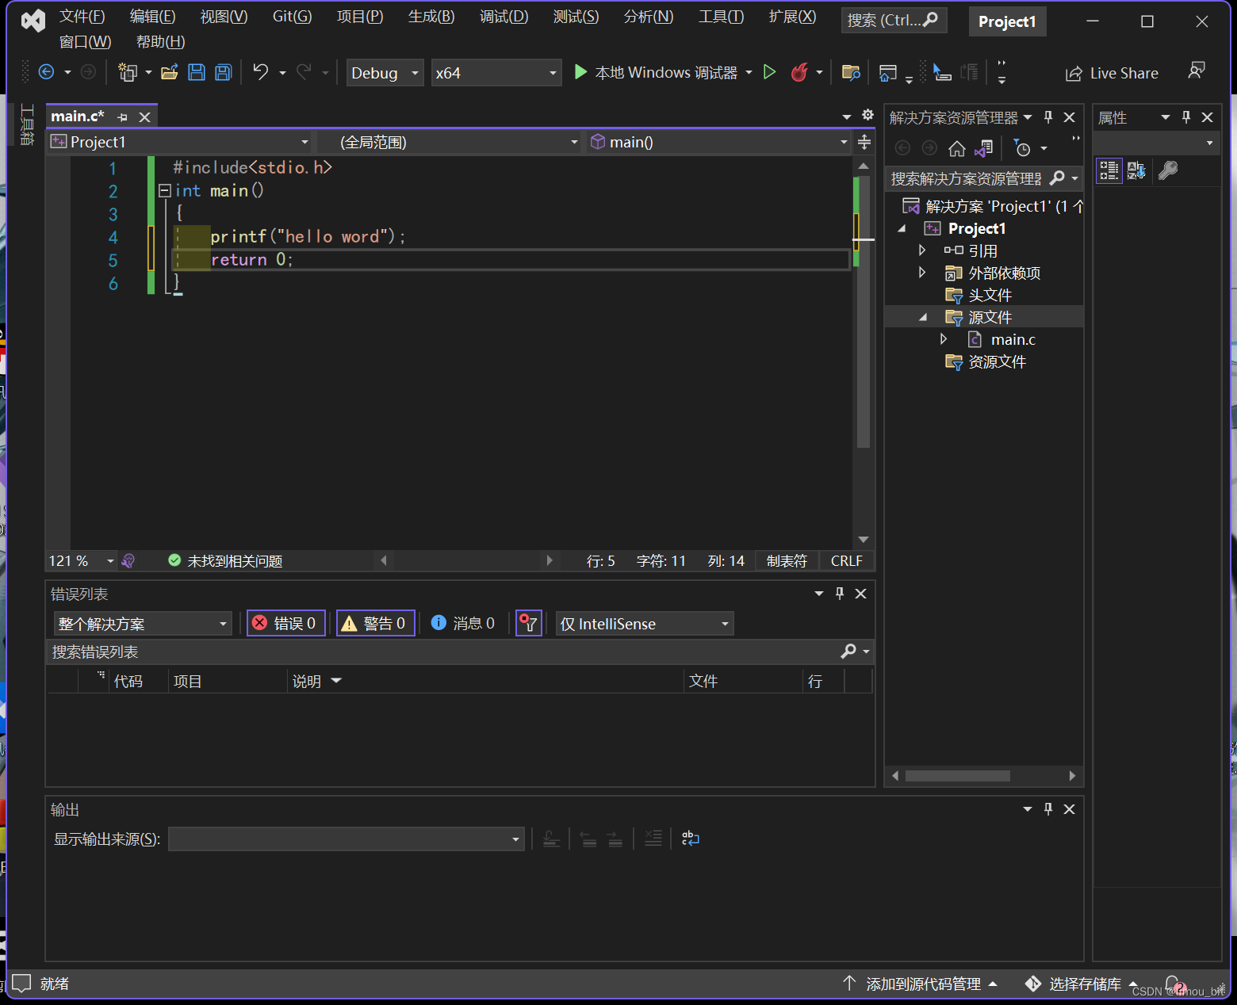Click the Live Share button
The height and width of the screenshot is (1005, 1237).
click(x=1112, y=73)
